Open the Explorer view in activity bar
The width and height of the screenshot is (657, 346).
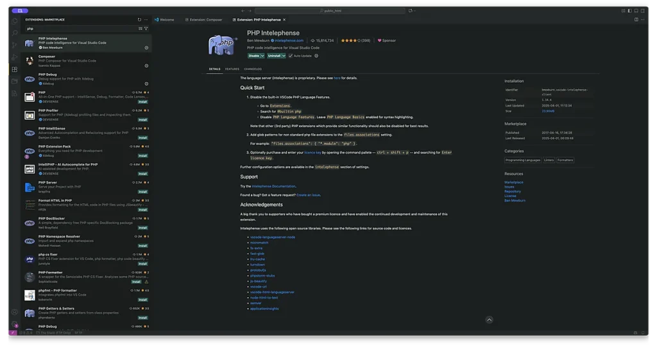click(15, 21)
